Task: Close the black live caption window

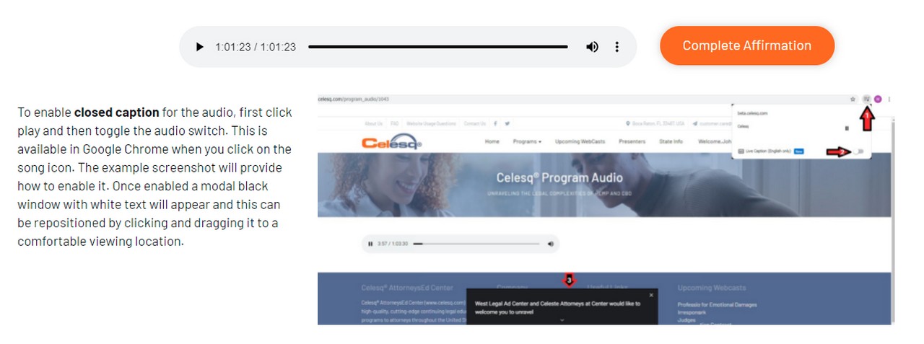Action: click(x=651, y=295)
